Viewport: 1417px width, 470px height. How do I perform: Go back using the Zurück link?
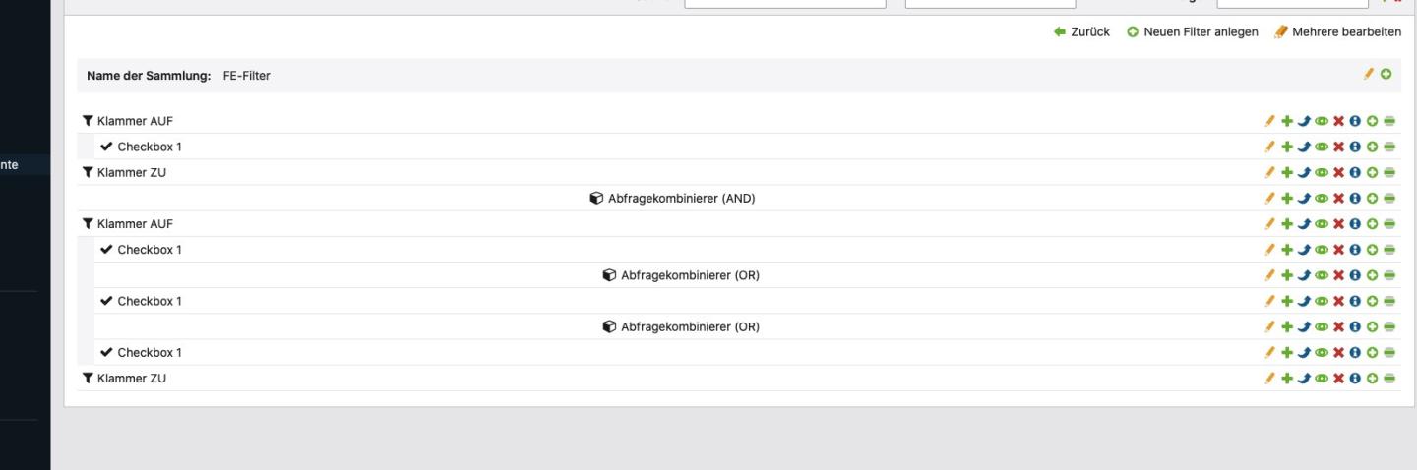[x=1081, y=32]
